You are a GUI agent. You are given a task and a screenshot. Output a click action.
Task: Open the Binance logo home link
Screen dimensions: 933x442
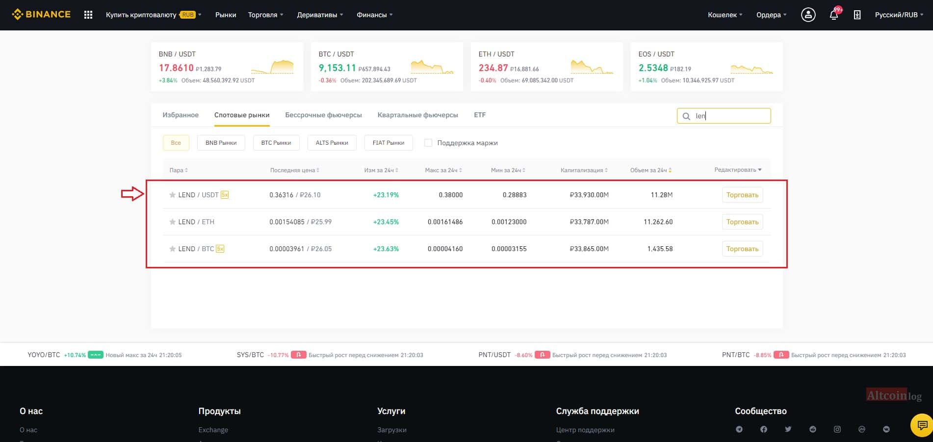click(41, 15)
